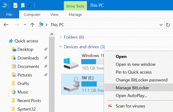Screen dimensions: 173x112
Task: Choose Pin to Quick access
Action: [138, 72]
